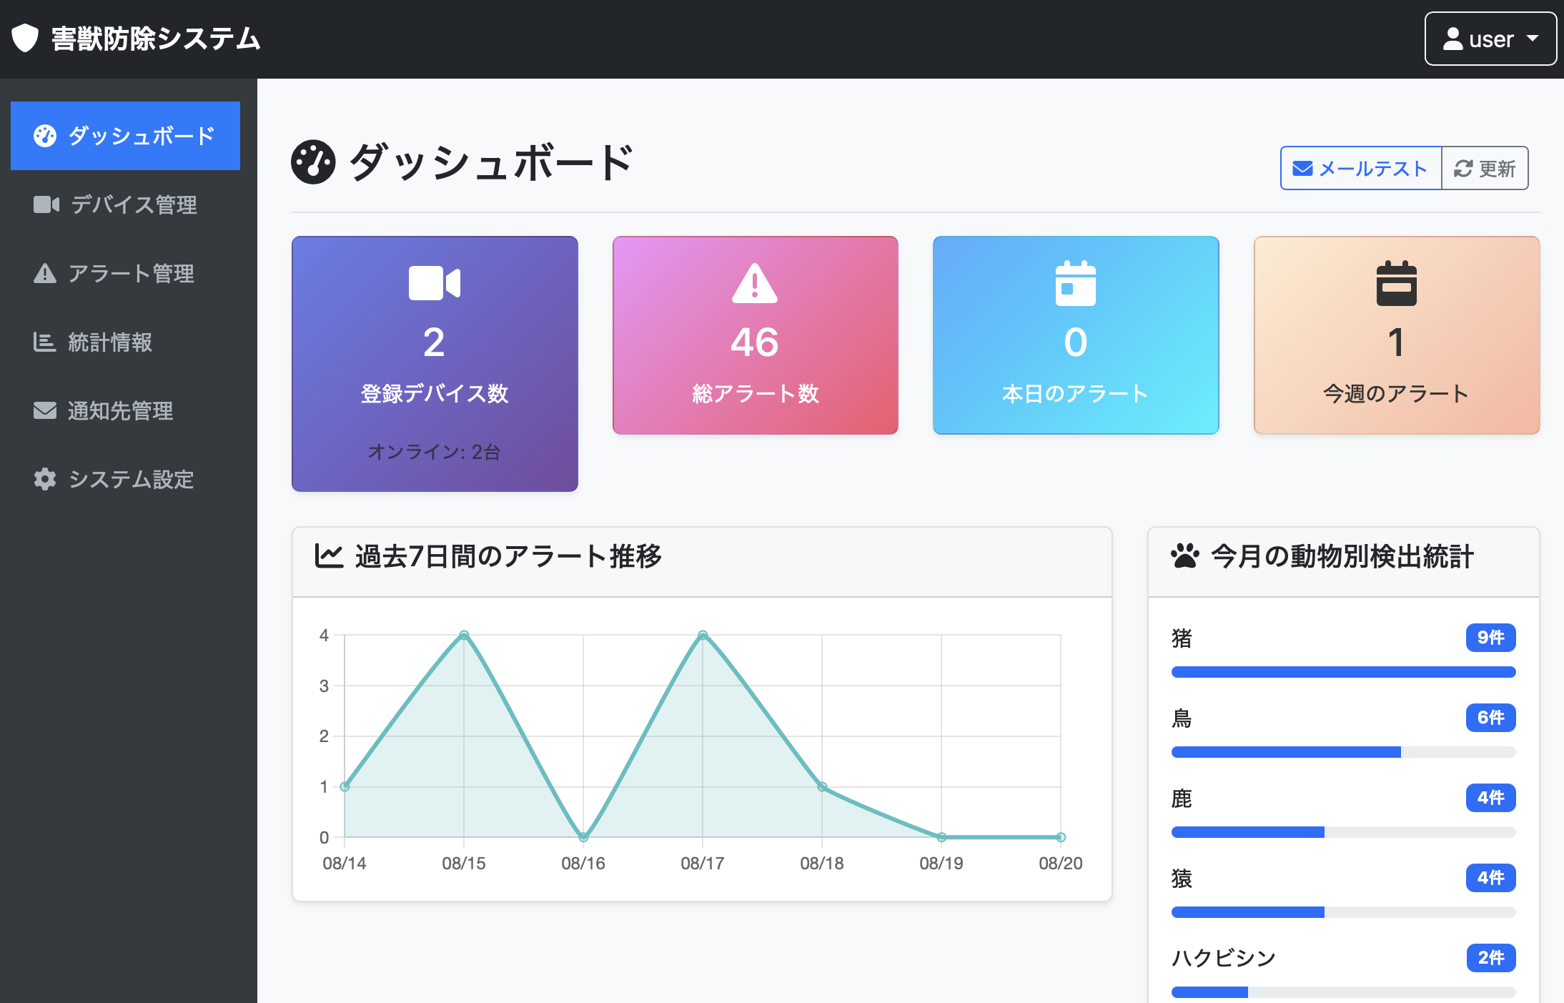1564x1003 pixels.
Task: Click the 08/19 x-axis date label
Action: (941, 864)
